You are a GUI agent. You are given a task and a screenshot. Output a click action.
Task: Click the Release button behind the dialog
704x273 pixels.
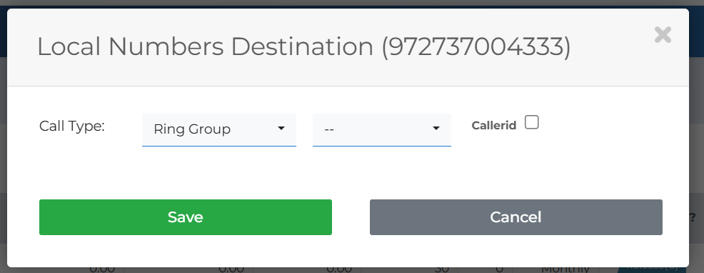(x=653, y=269)
